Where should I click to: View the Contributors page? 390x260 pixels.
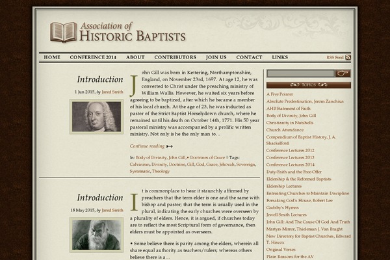pos(175,57)
